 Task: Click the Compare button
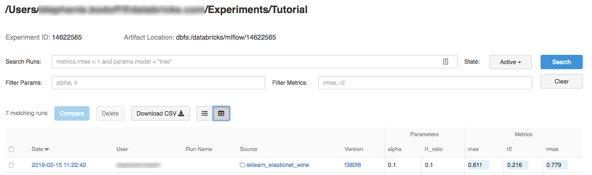tap(72, 113)
